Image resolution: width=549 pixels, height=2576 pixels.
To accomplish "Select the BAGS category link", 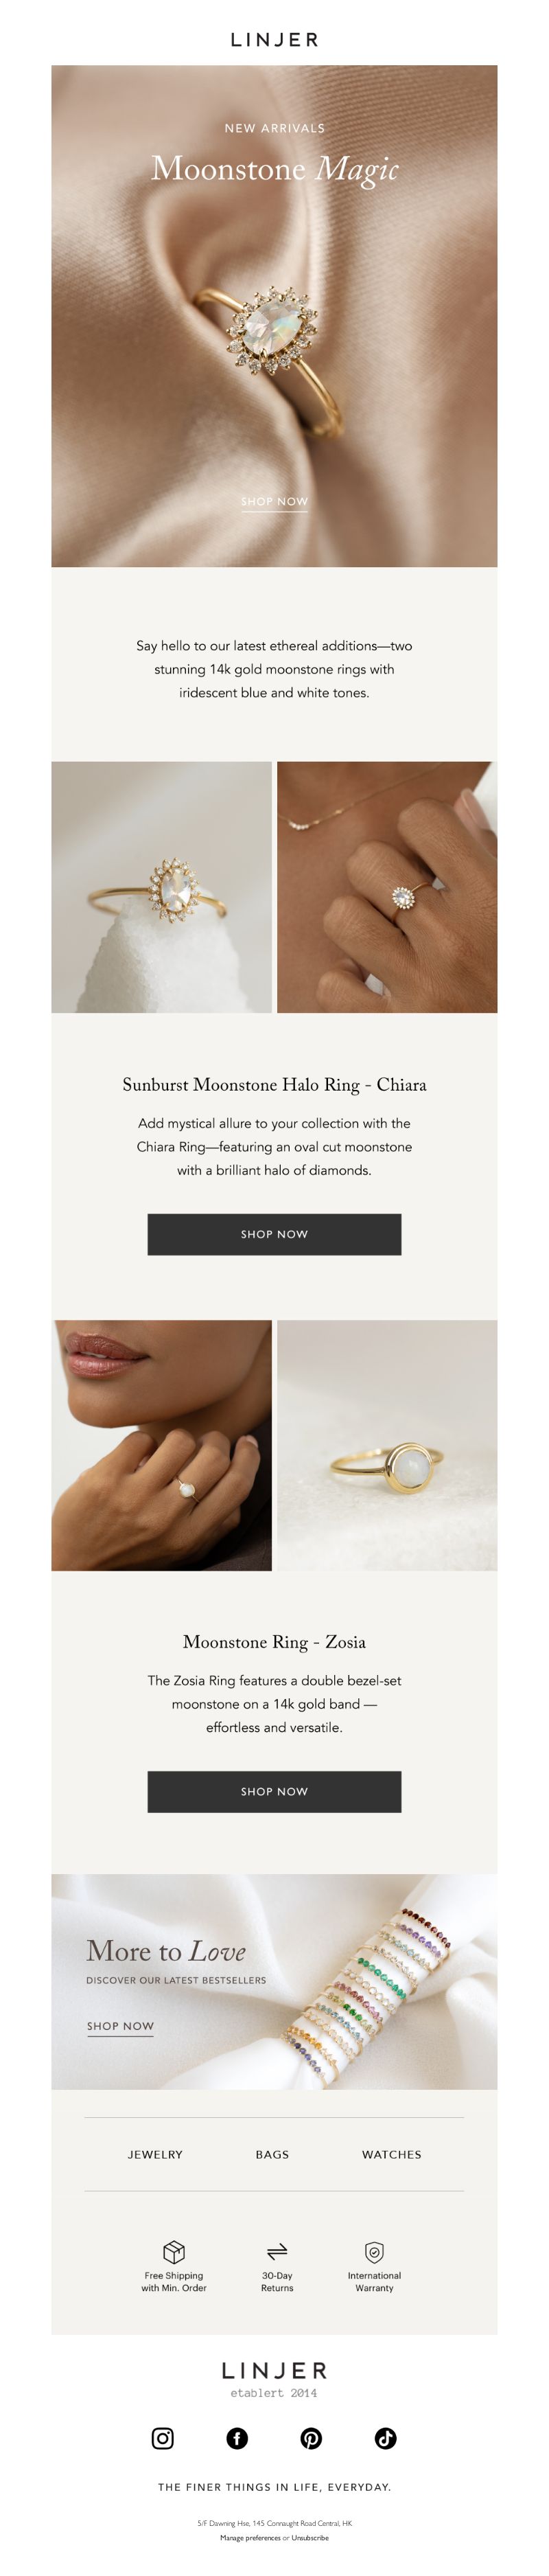I will click(272, 2154).
